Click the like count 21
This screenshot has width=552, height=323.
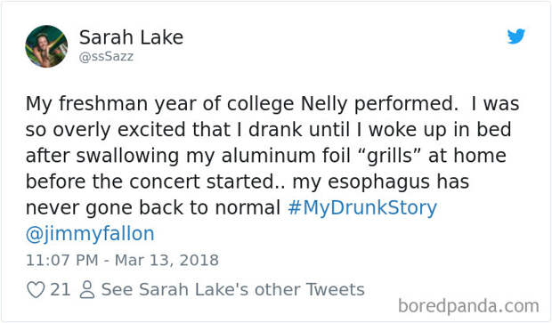click(x=61, y=289)
